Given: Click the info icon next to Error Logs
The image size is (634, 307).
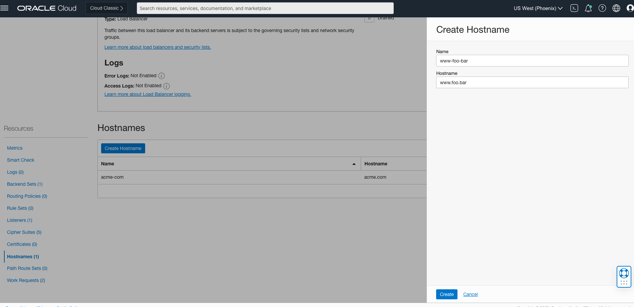Looking at the screenshot, I should click(161, 76).
